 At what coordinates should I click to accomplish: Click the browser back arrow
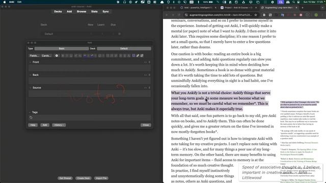coord(167,15)
